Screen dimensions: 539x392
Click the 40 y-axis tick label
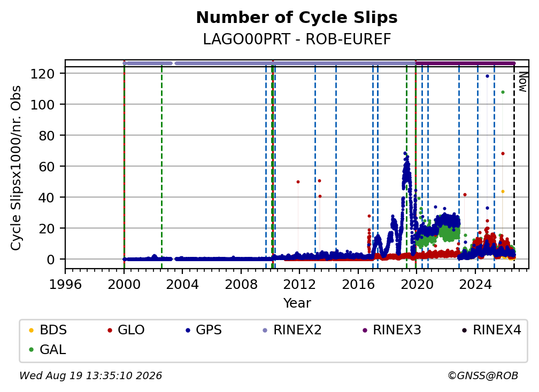(x=47, y=198)
